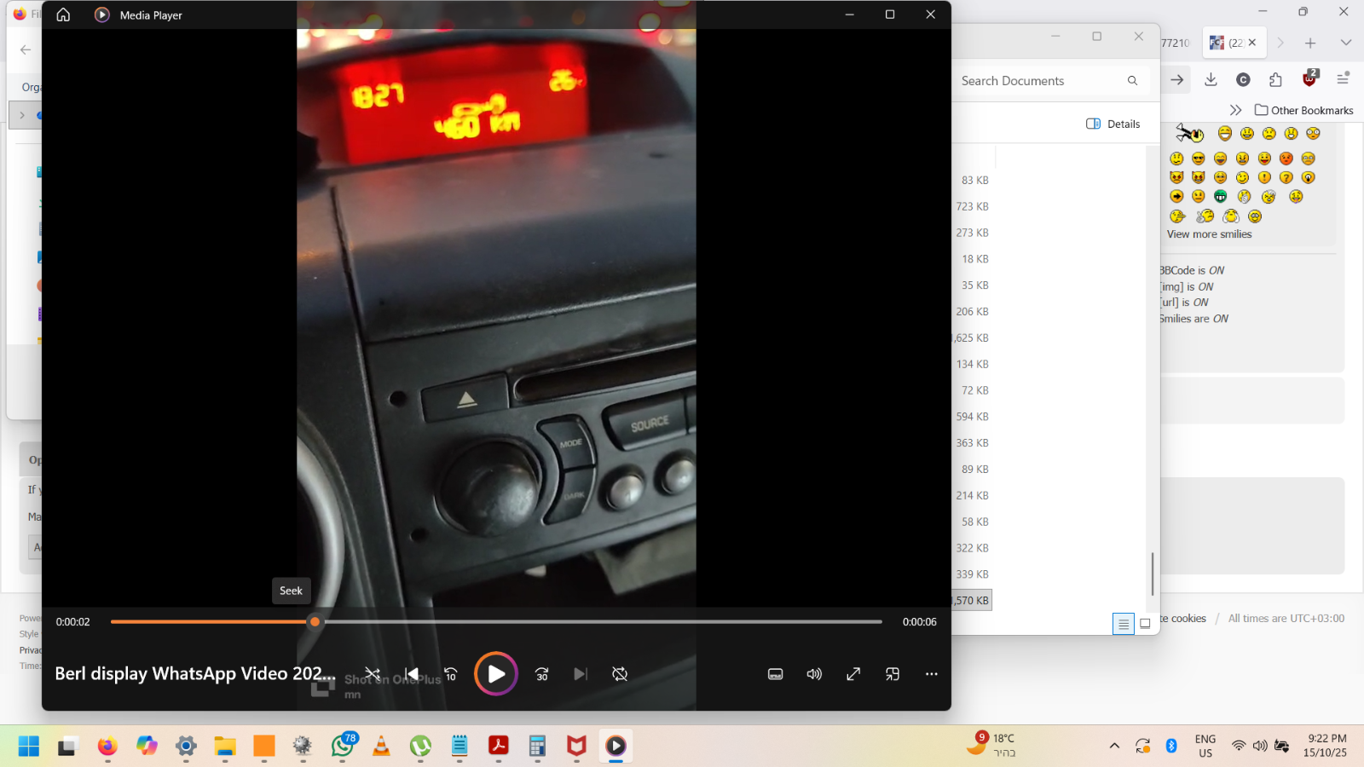Viewport: 1364px width, 767px height.
Task: Seek to a later point on the timeline
Action: pyautogui.click(x=601, y=622)
